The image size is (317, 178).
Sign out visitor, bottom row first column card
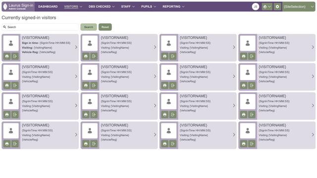tap(15, 144)
